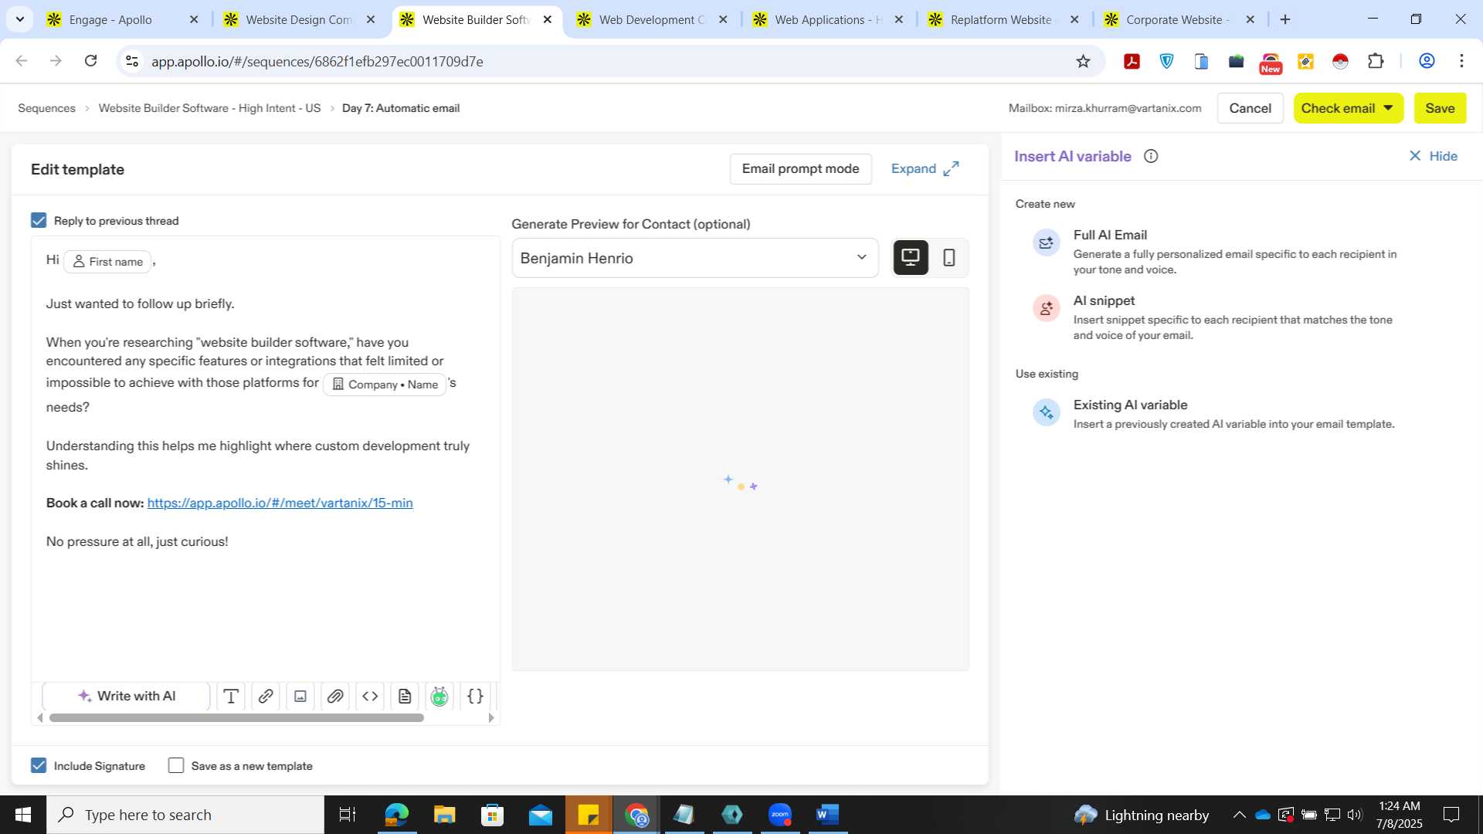Switch to the Corporate Website tab
This screenshot has height=834, width=1483.
[x=1179, y=19]
